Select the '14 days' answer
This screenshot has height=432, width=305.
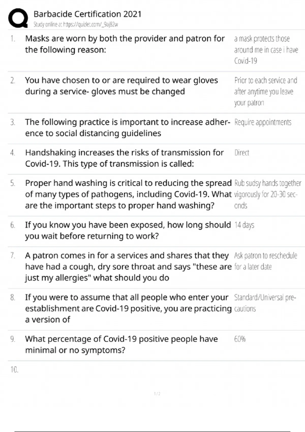[244, 225]
